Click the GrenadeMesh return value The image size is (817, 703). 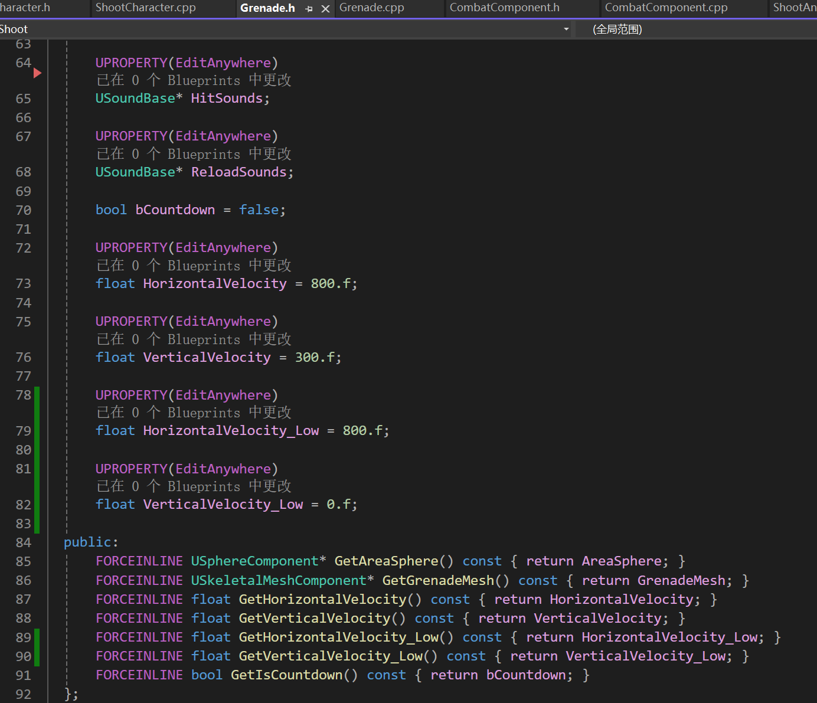pyautogui.click(x=681, y=580)
